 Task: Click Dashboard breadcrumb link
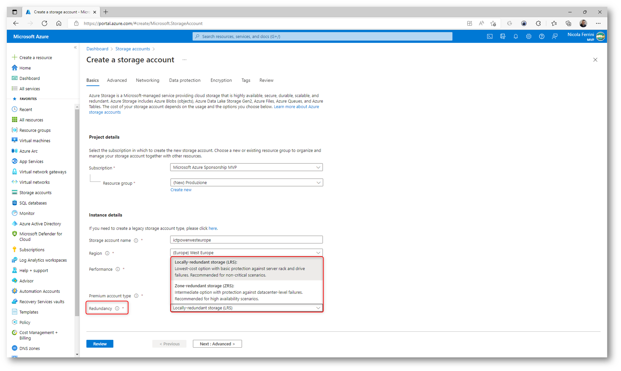[97, 49]
